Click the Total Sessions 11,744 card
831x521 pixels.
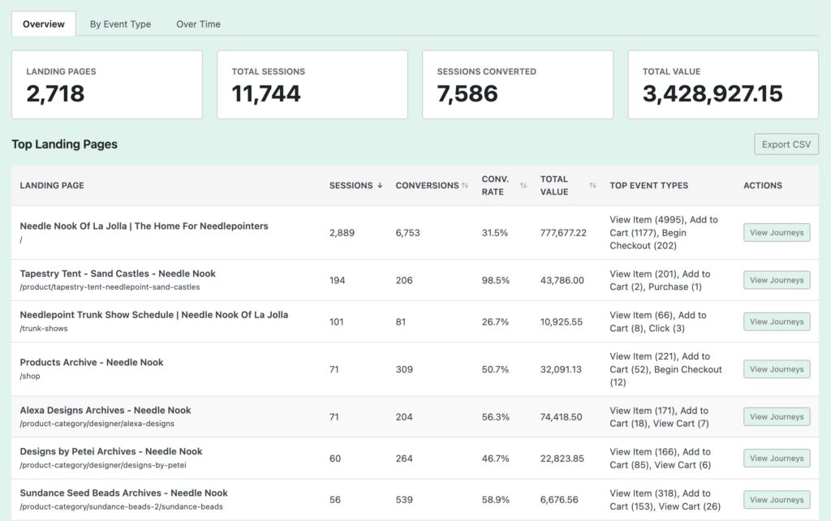[312, 84]
